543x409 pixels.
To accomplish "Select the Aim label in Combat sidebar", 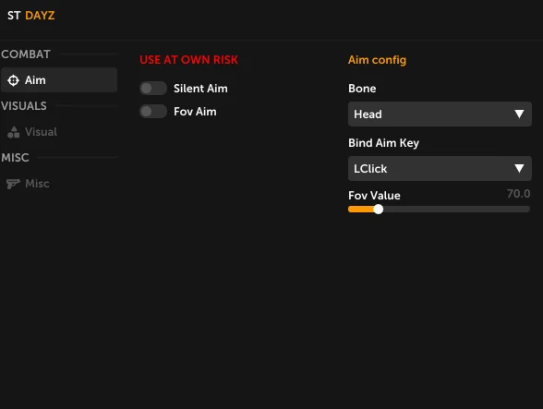I will coord(35,80).
